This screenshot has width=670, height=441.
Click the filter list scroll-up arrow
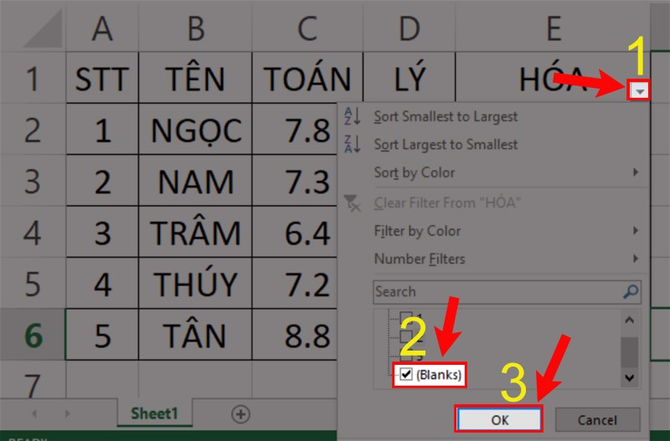click(x=630, y=320)
